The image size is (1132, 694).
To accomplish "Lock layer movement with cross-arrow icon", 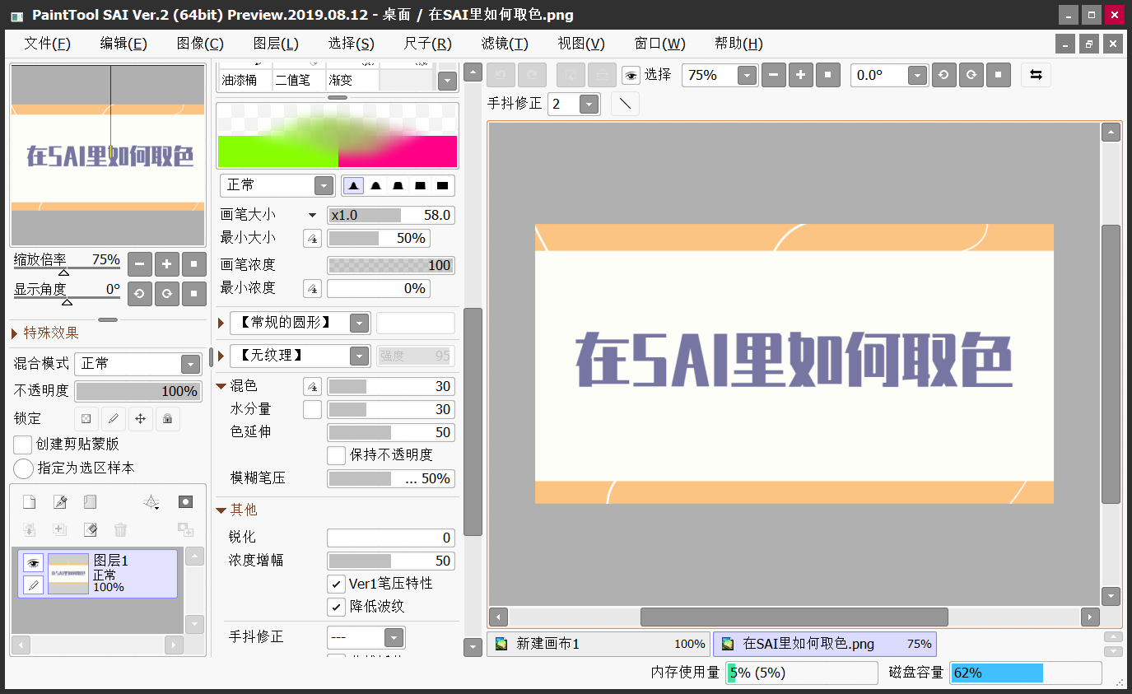I will (140, 418).
